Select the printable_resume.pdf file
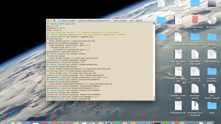Viewport: 221px width, 124px height. pyautogui.click(x=178, y=89)
